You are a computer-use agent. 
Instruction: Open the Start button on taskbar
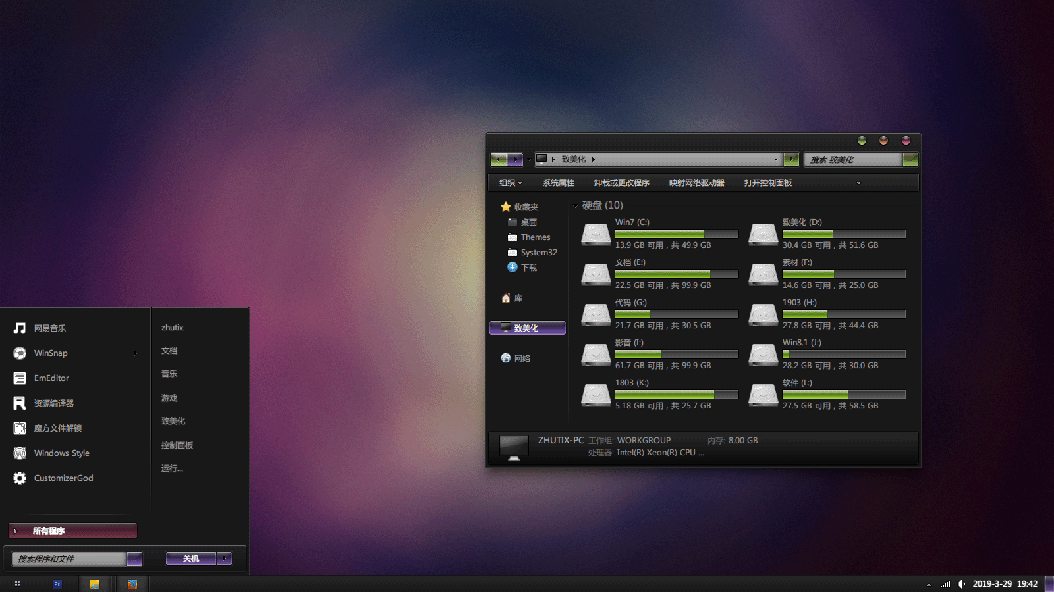click(x=18, y=584)
